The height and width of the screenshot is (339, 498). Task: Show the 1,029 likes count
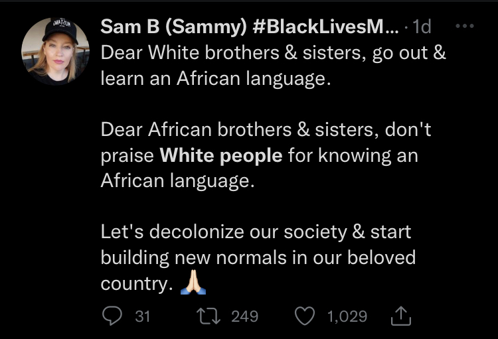click(347, 316)
